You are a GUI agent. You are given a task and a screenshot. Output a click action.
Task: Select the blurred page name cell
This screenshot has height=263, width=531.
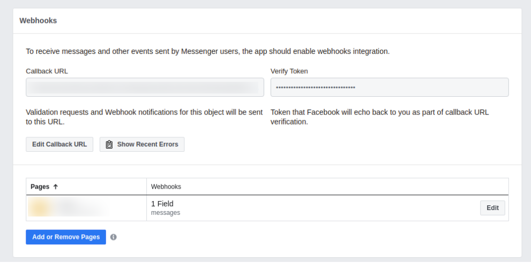86,208
